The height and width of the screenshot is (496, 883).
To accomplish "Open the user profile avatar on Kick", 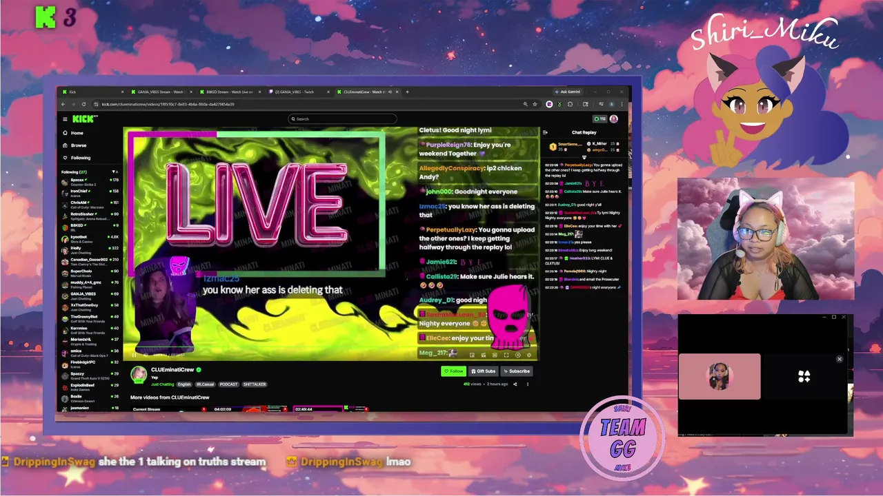I will click(x=613, y=118).
